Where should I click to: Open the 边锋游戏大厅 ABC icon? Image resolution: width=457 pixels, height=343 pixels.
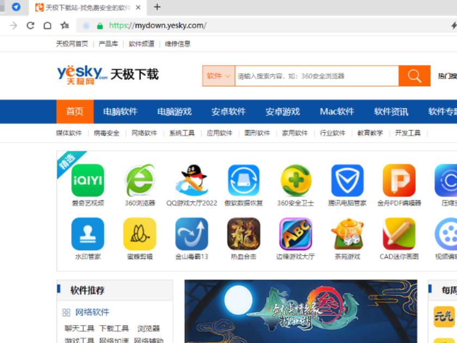click(x=295, y=234)
